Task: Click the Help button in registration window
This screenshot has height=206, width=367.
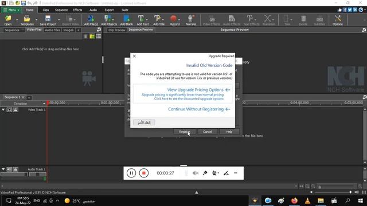Action: [229, 132]
